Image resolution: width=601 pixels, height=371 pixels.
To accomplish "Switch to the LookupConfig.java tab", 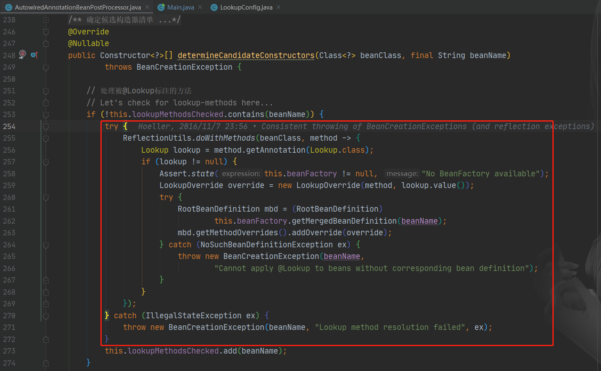I will point(246,7).
